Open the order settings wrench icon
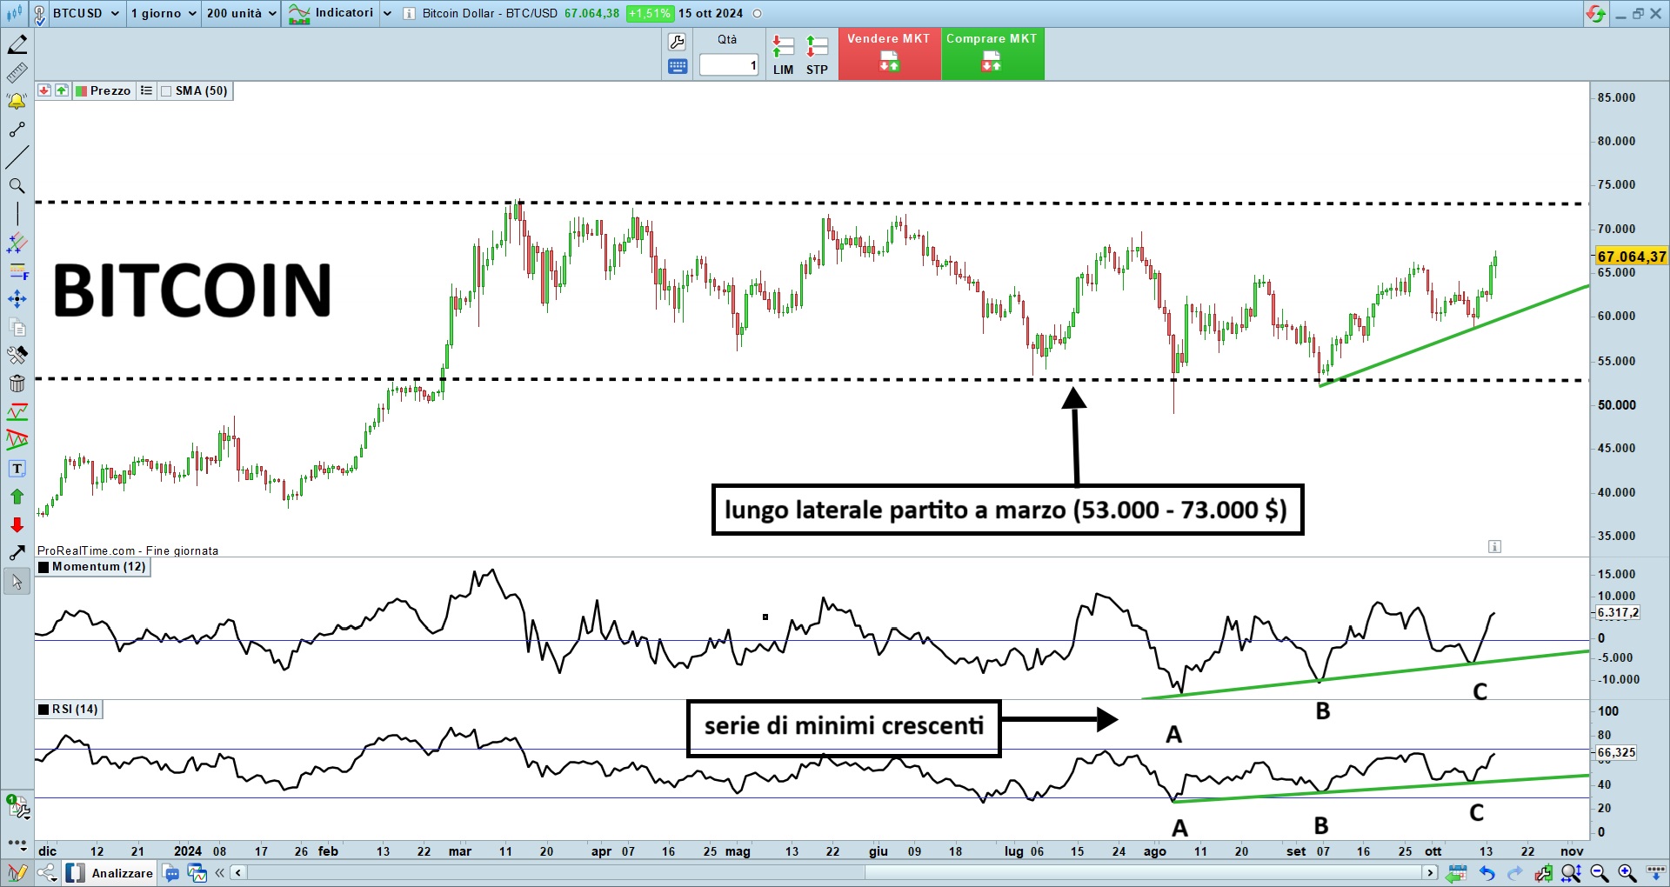The width and height of the screenshot is (1670, 887). [x=677, y=42]
